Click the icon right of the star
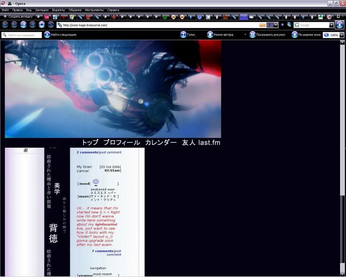 pyautogui.click(x=289, y=25)
